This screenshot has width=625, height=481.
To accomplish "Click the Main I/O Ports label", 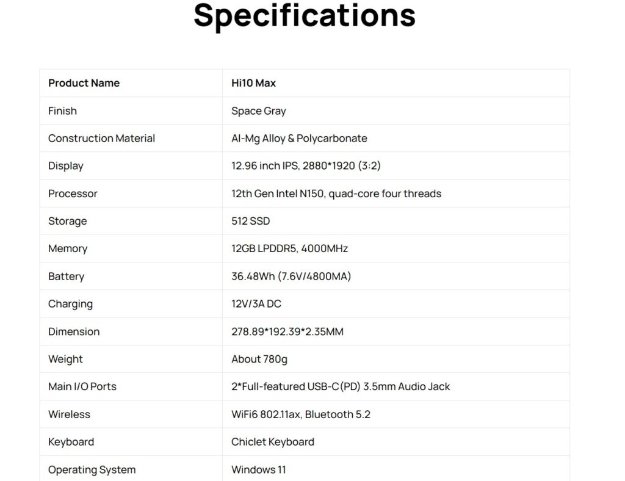I will [x=82, y=386].
